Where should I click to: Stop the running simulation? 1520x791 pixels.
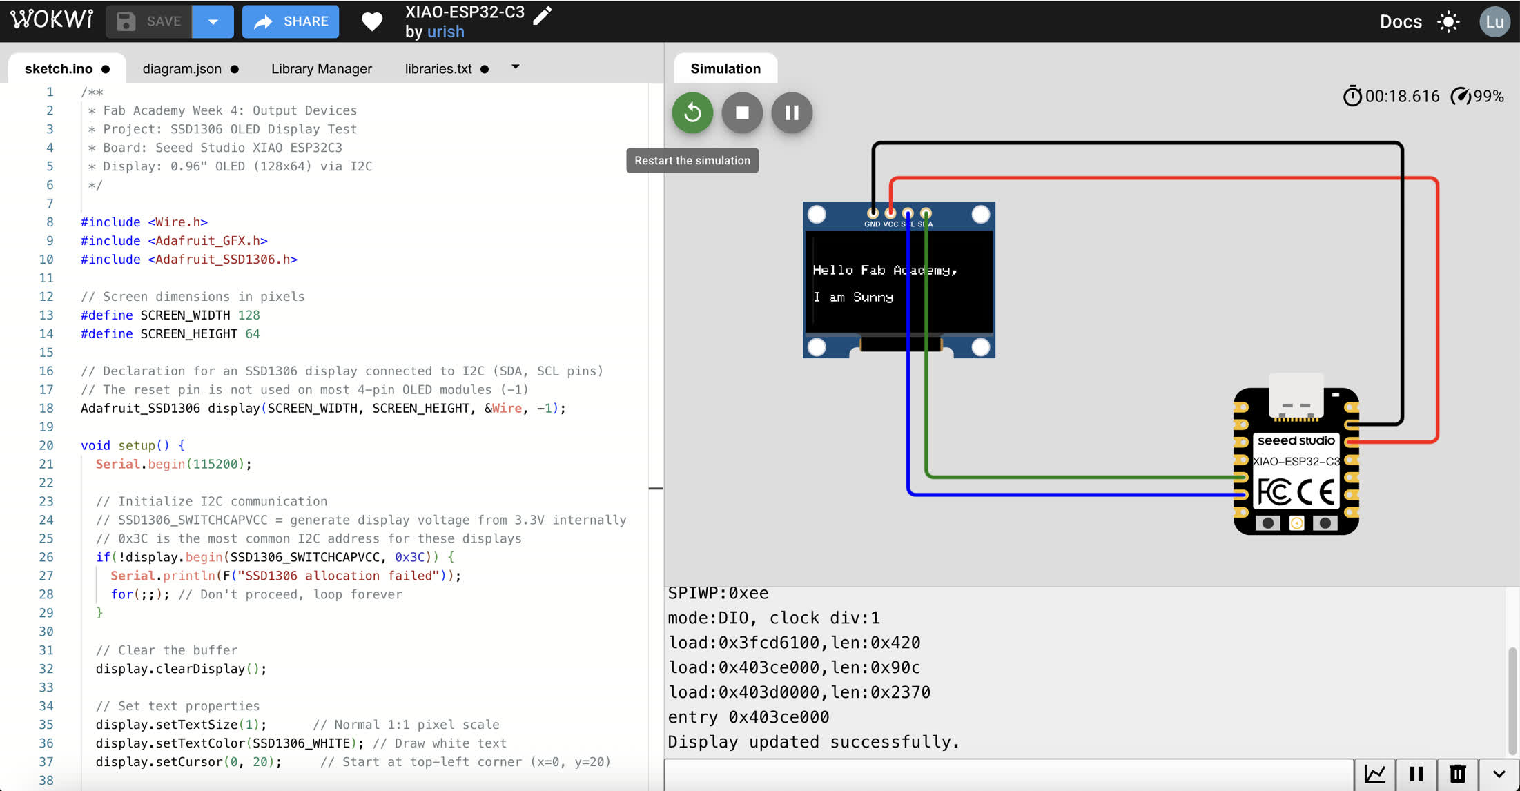pos(742,113)
